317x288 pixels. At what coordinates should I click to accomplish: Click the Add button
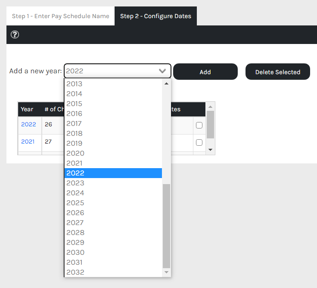(x=205, y=72)
